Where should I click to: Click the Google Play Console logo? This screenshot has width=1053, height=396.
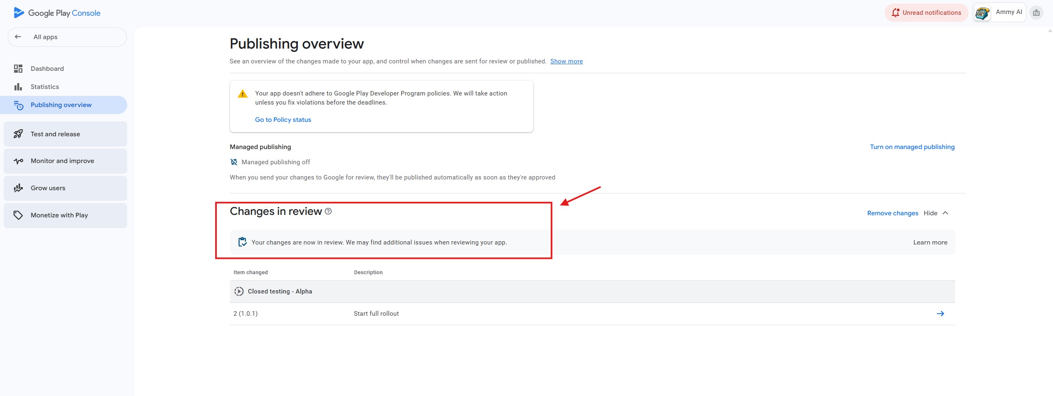(x=57, y=13)
